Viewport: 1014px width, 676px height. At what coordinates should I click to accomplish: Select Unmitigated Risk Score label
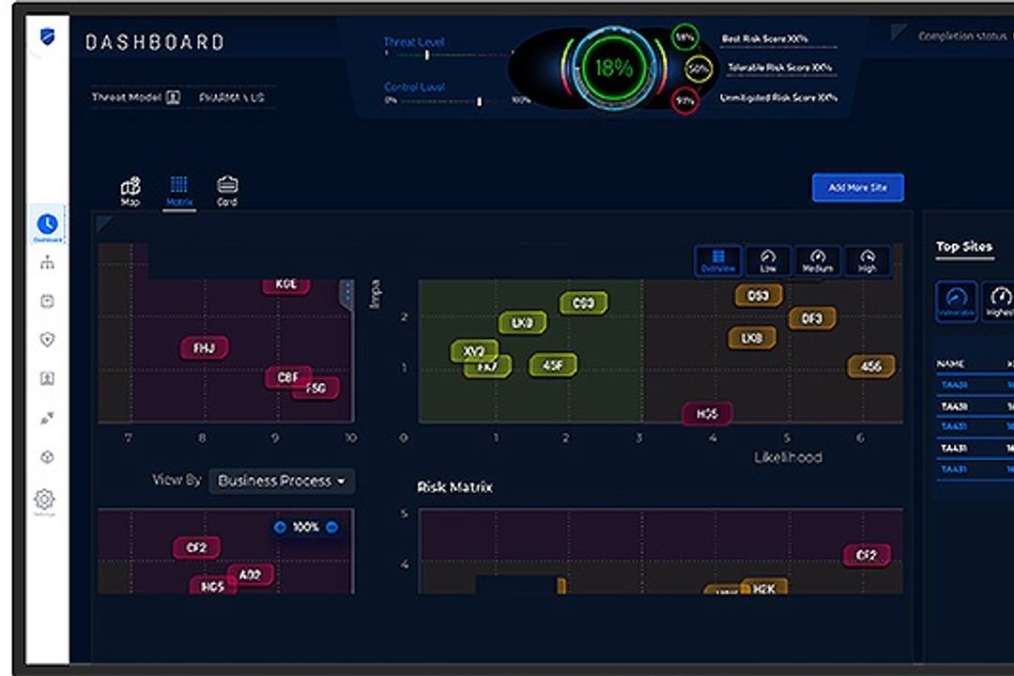point(778,98)
